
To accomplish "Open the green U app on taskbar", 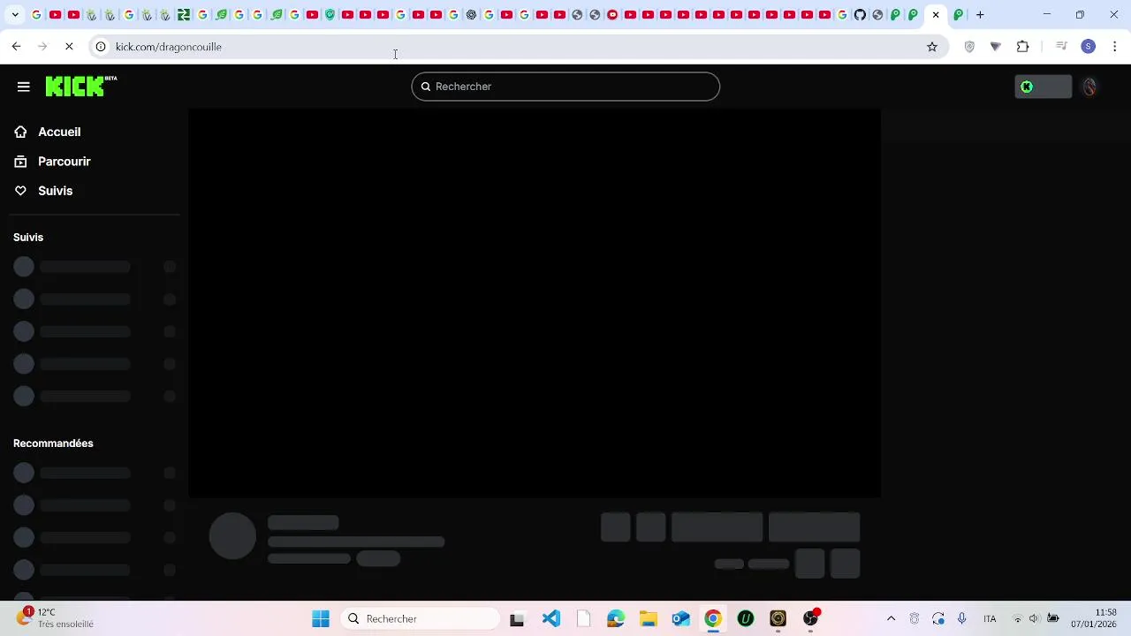I will pyautogui.click(x=746, y=618).
